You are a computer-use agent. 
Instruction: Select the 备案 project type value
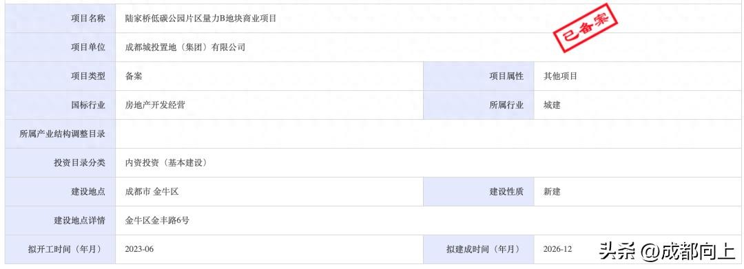pyautogui.click(x=134, y=76)
